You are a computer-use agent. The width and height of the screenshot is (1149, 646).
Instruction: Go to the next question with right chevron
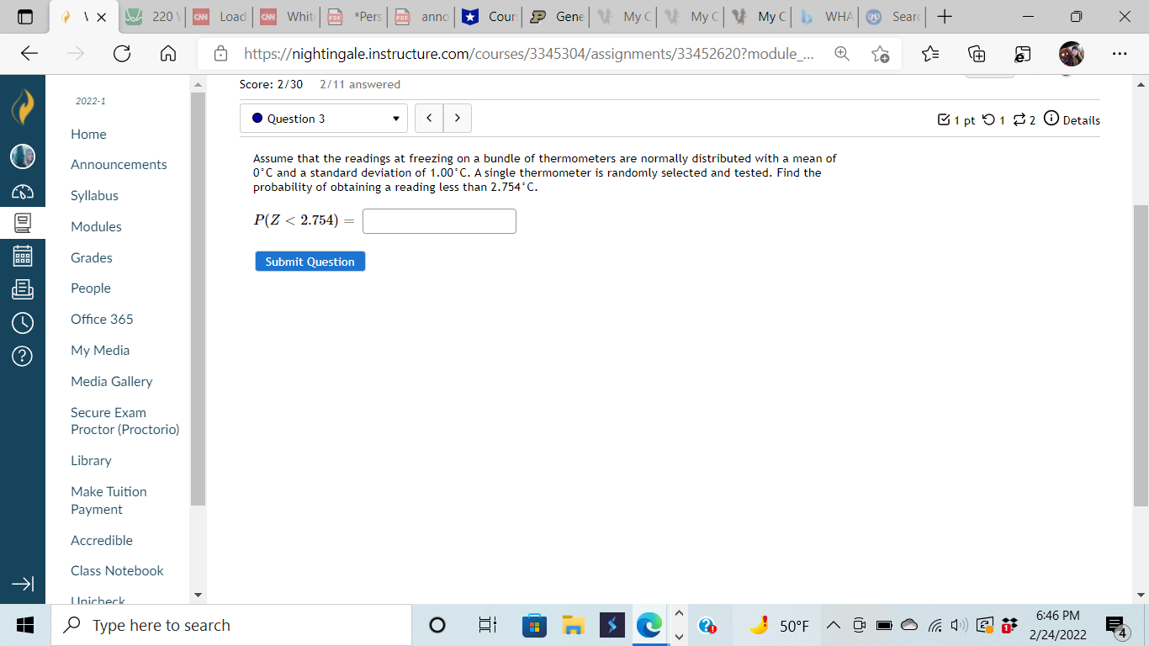pos(457,118)
